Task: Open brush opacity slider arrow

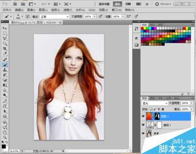Action: [94, 17]
